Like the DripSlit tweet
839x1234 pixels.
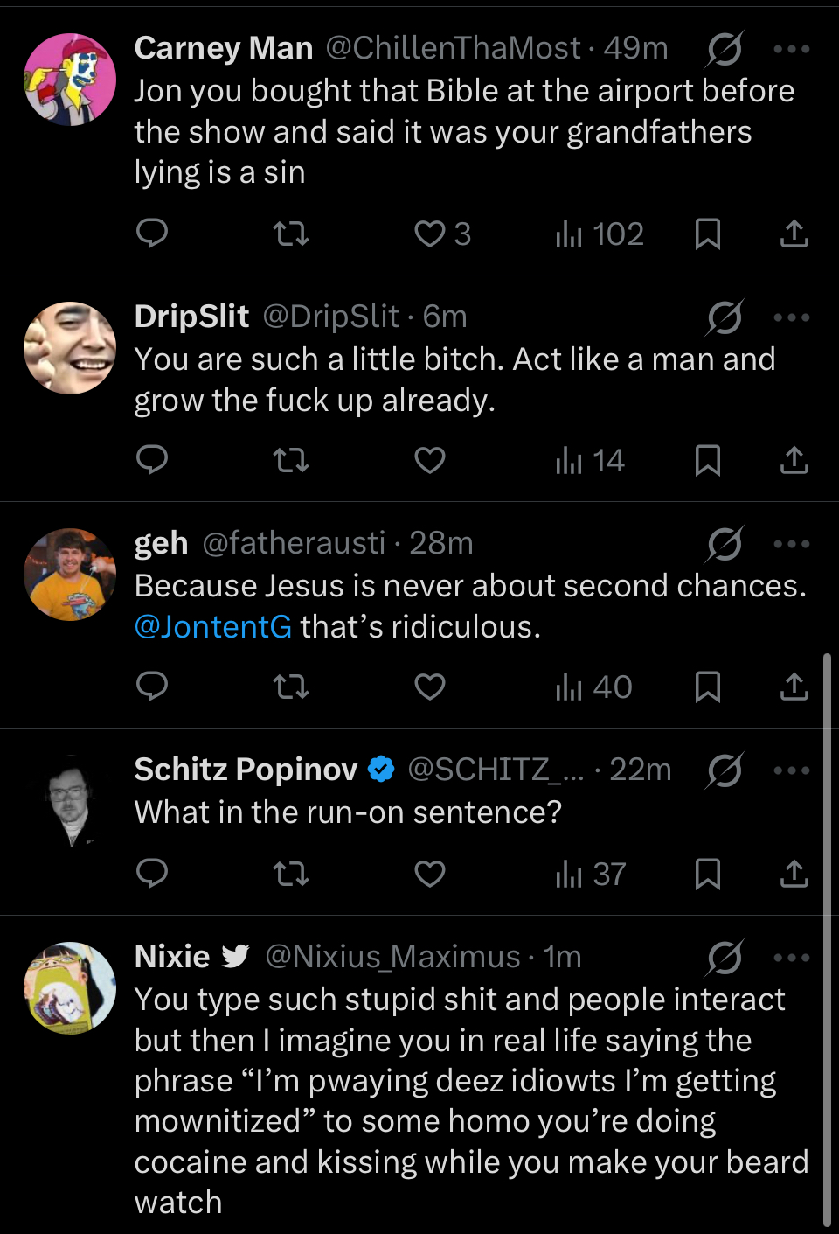(429, 460)
